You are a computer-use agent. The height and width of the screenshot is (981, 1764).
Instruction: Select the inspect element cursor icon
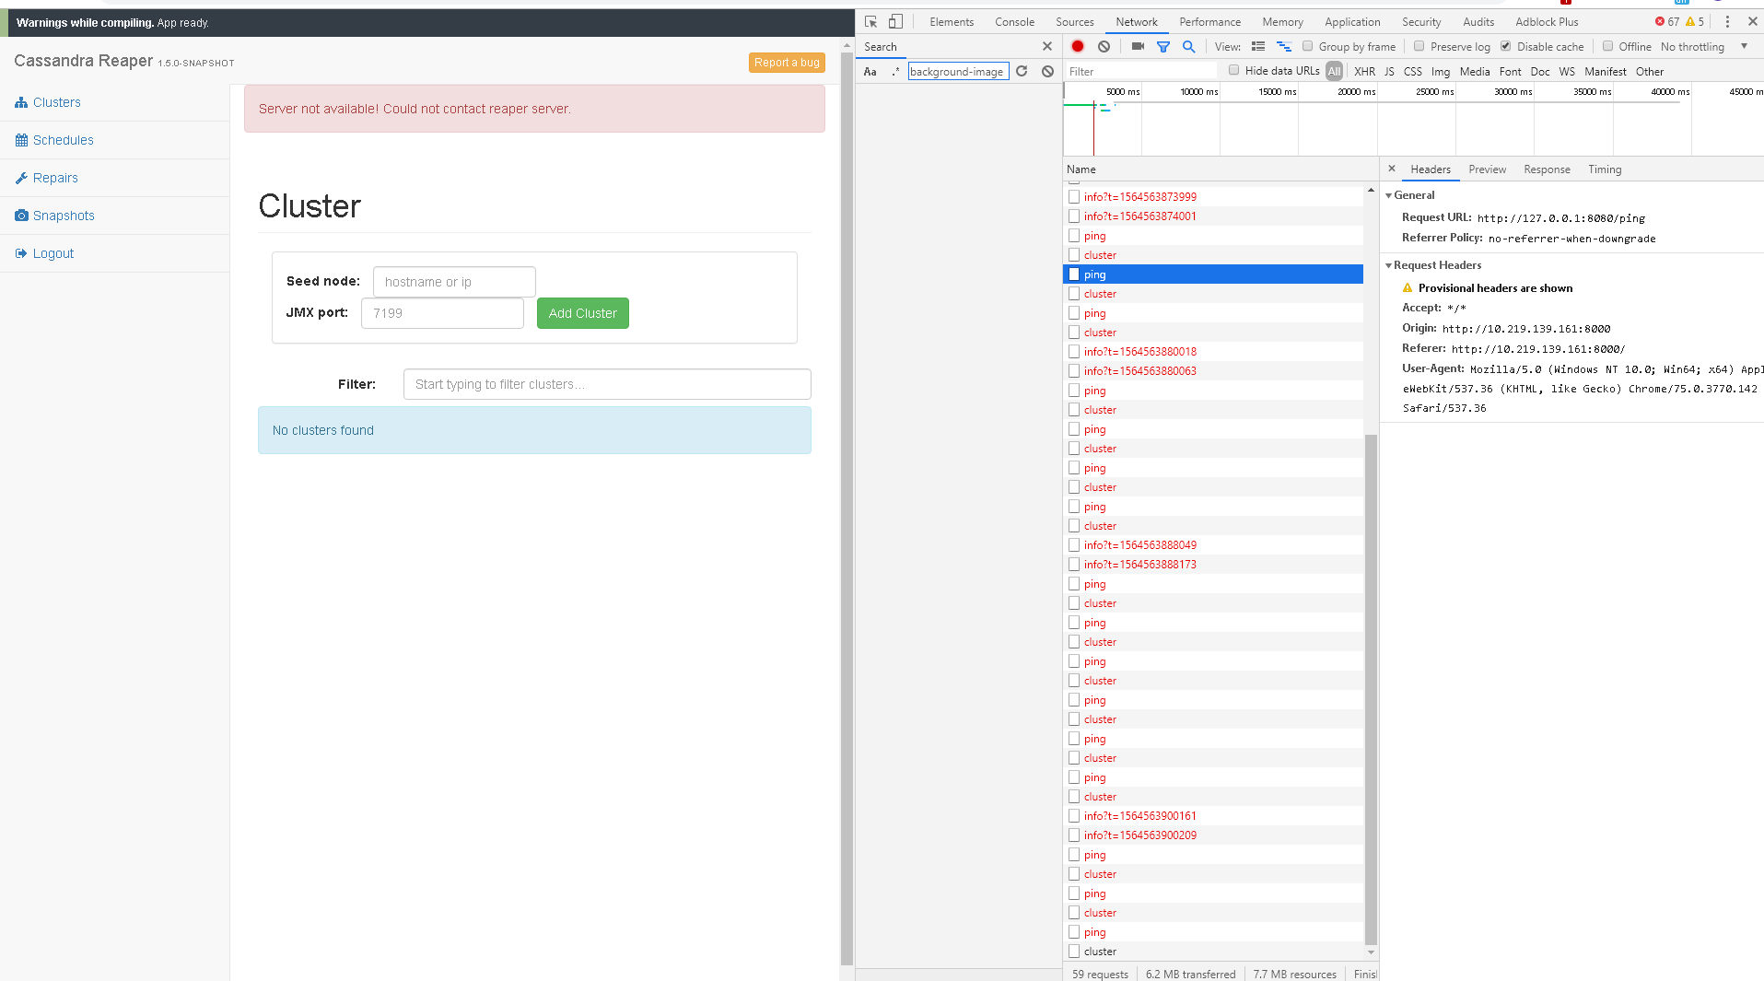click(870, 20)
